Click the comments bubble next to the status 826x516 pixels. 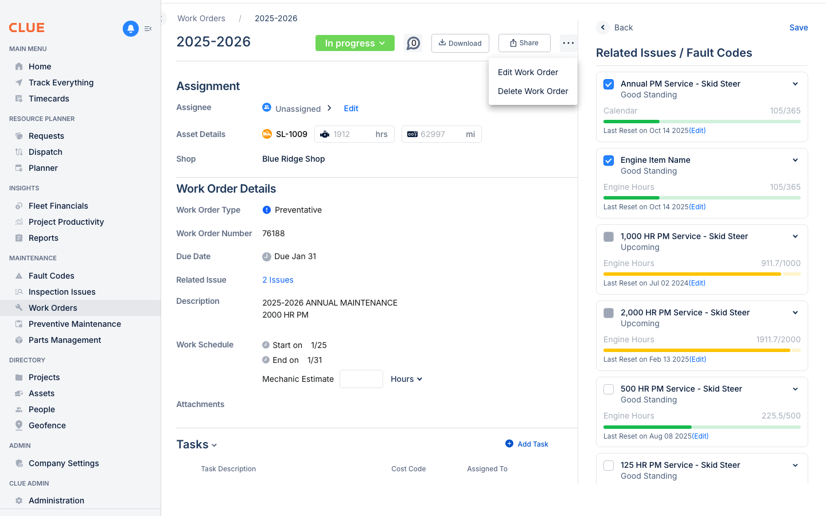413,43
